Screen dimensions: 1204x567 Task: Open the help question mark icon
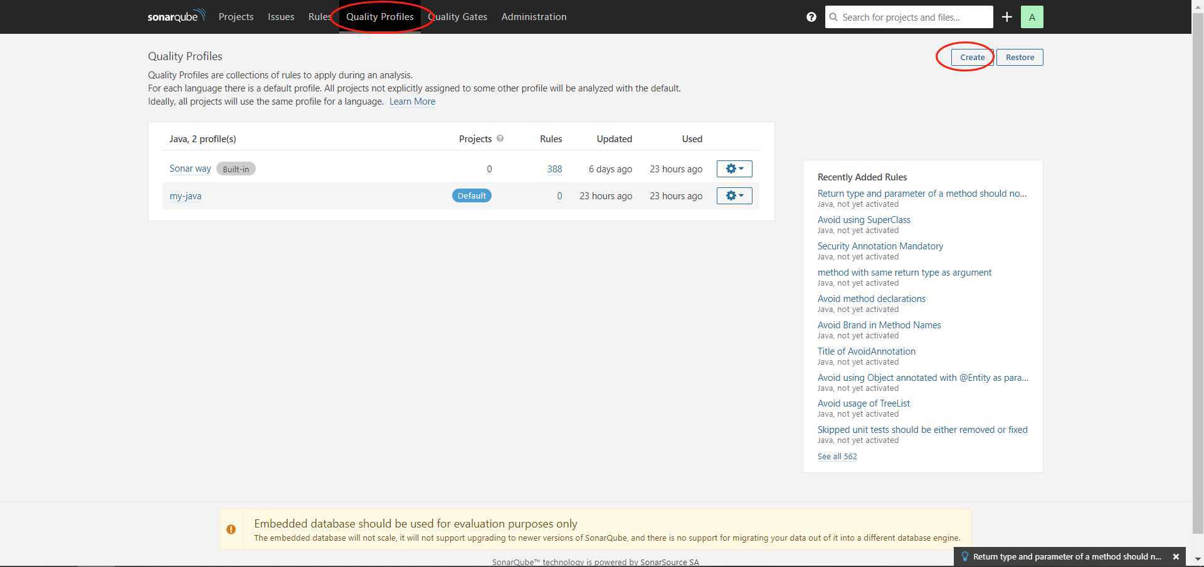pos(811,17)
